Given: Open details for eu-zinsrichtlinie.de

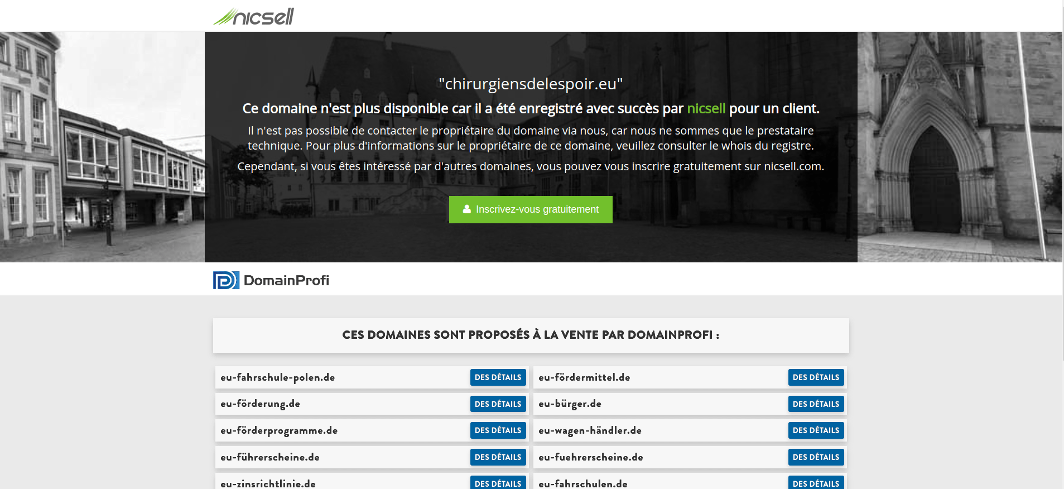Looking at the screenshot, I should click(498, 483).
